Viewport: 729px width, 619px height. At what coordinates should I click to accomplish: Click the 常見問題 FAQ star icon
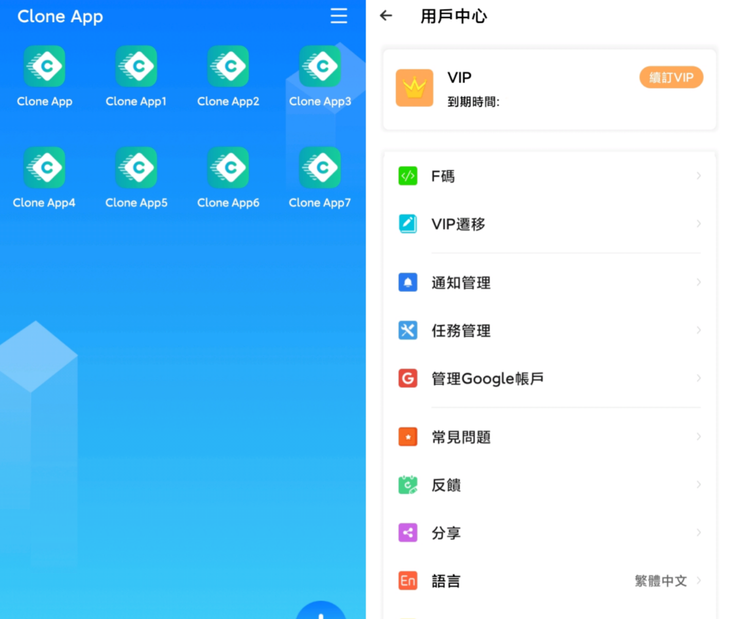pos(408,437)
